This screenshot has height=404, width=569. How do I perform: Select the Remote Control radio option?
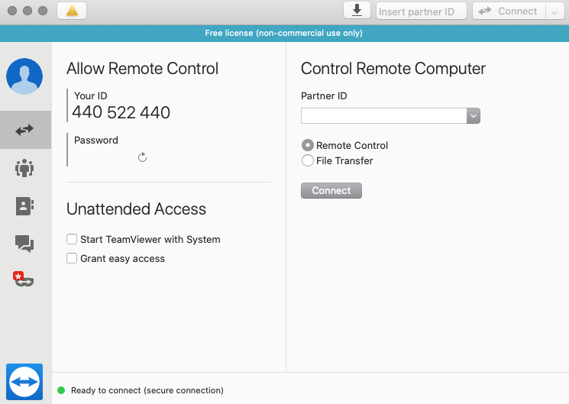(308, 145)
